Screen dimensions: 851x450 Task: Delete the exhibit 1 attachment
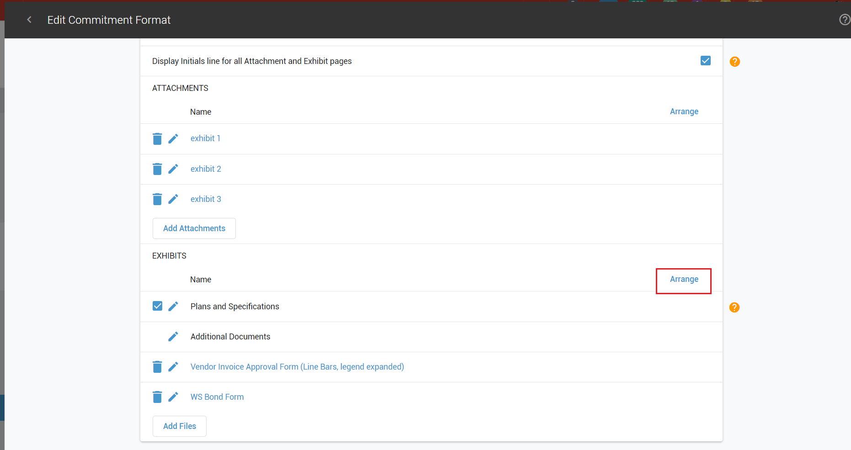click(157, 139)
